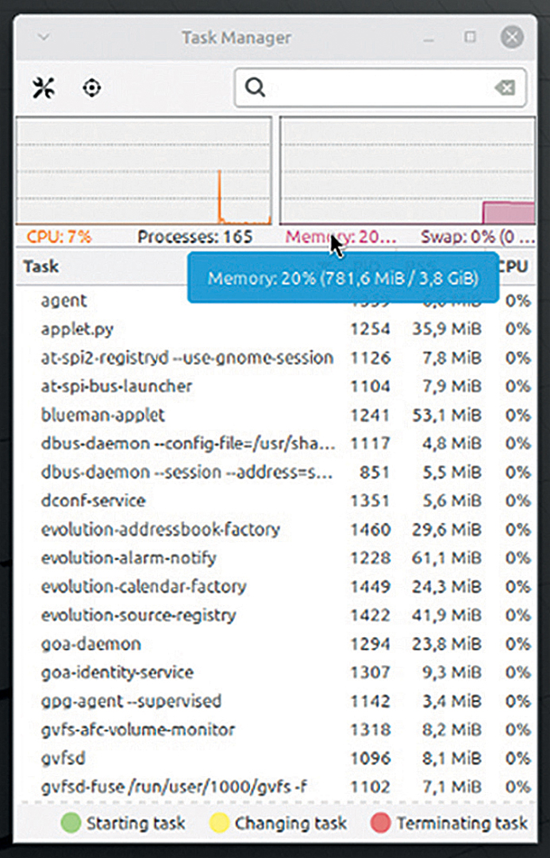Select the gvfsd-fuse process row
This screenshot has height=858, width=550.
[174, 786]
